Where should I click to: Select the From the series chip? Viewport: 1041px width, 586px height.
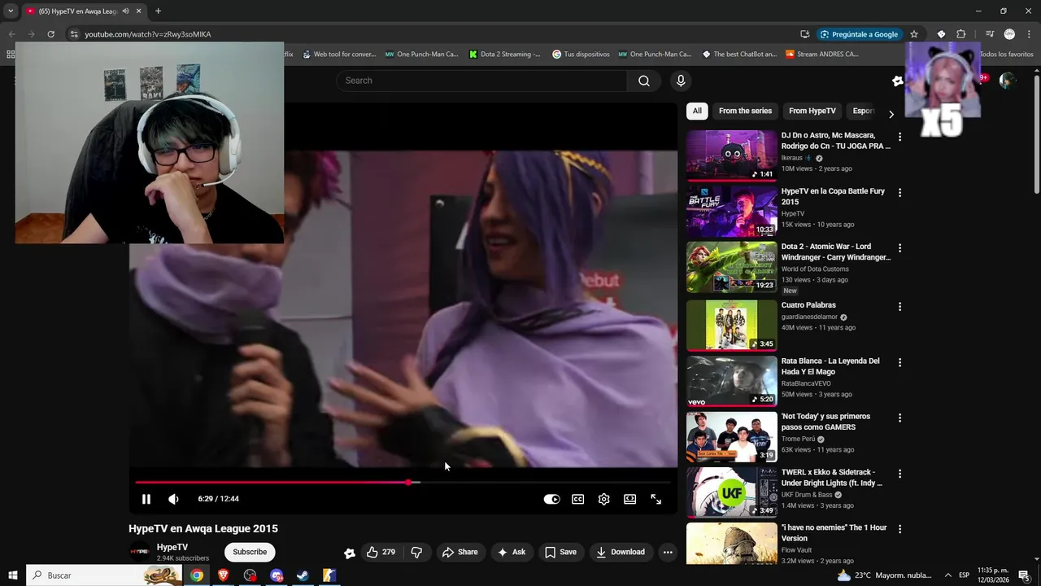pos(745,111)
